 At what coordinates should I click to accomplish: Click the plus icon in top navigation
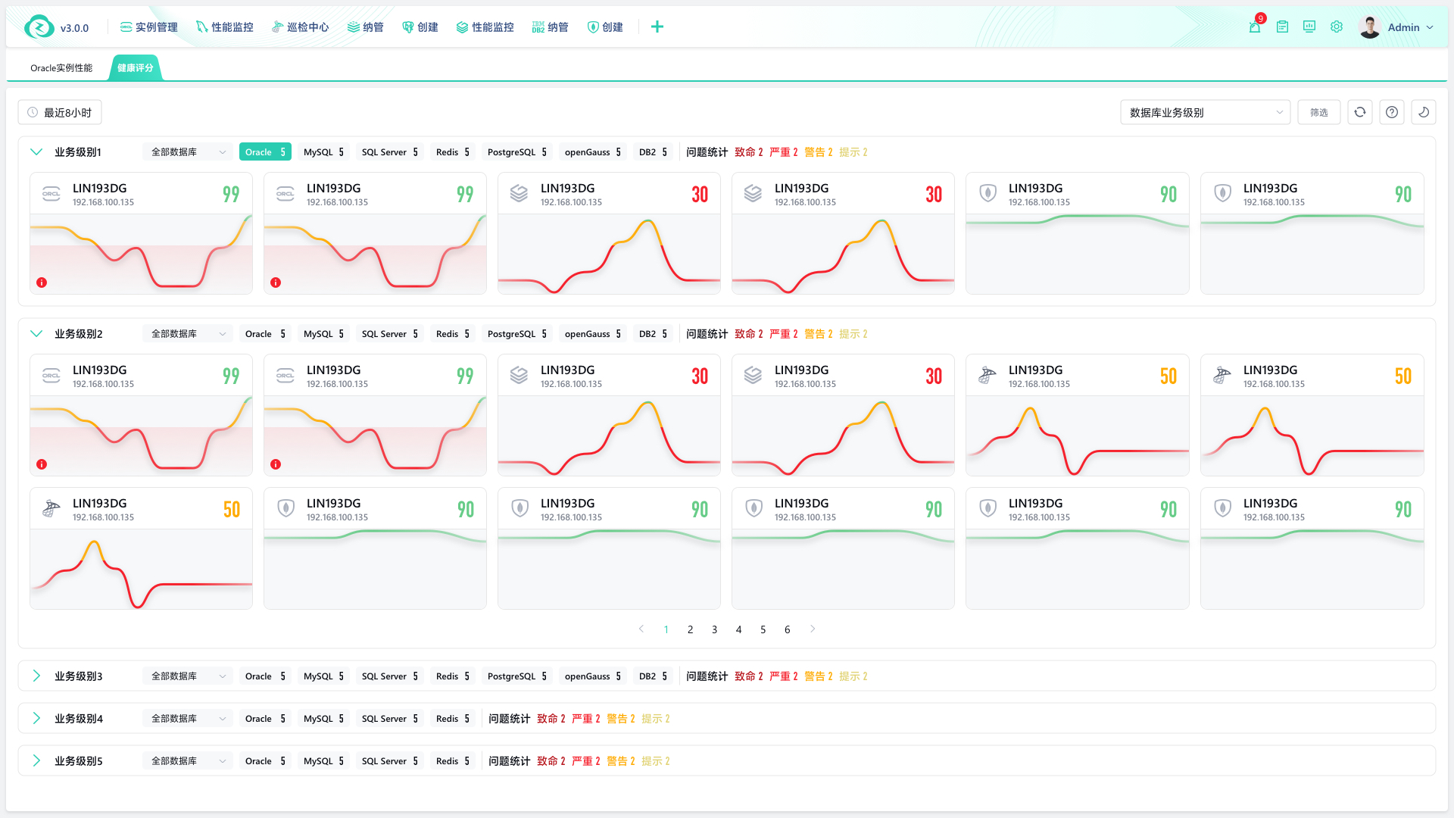[657, 27]
